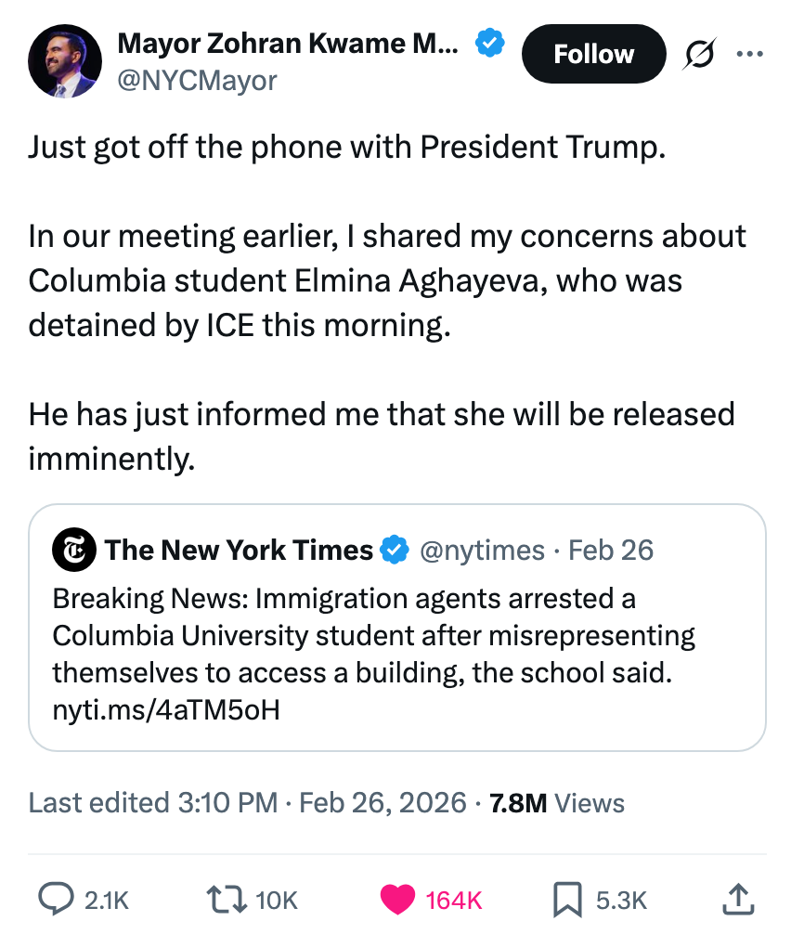
Task: Open the Last edited 3:10 PM timestamp
Action: 153,803
